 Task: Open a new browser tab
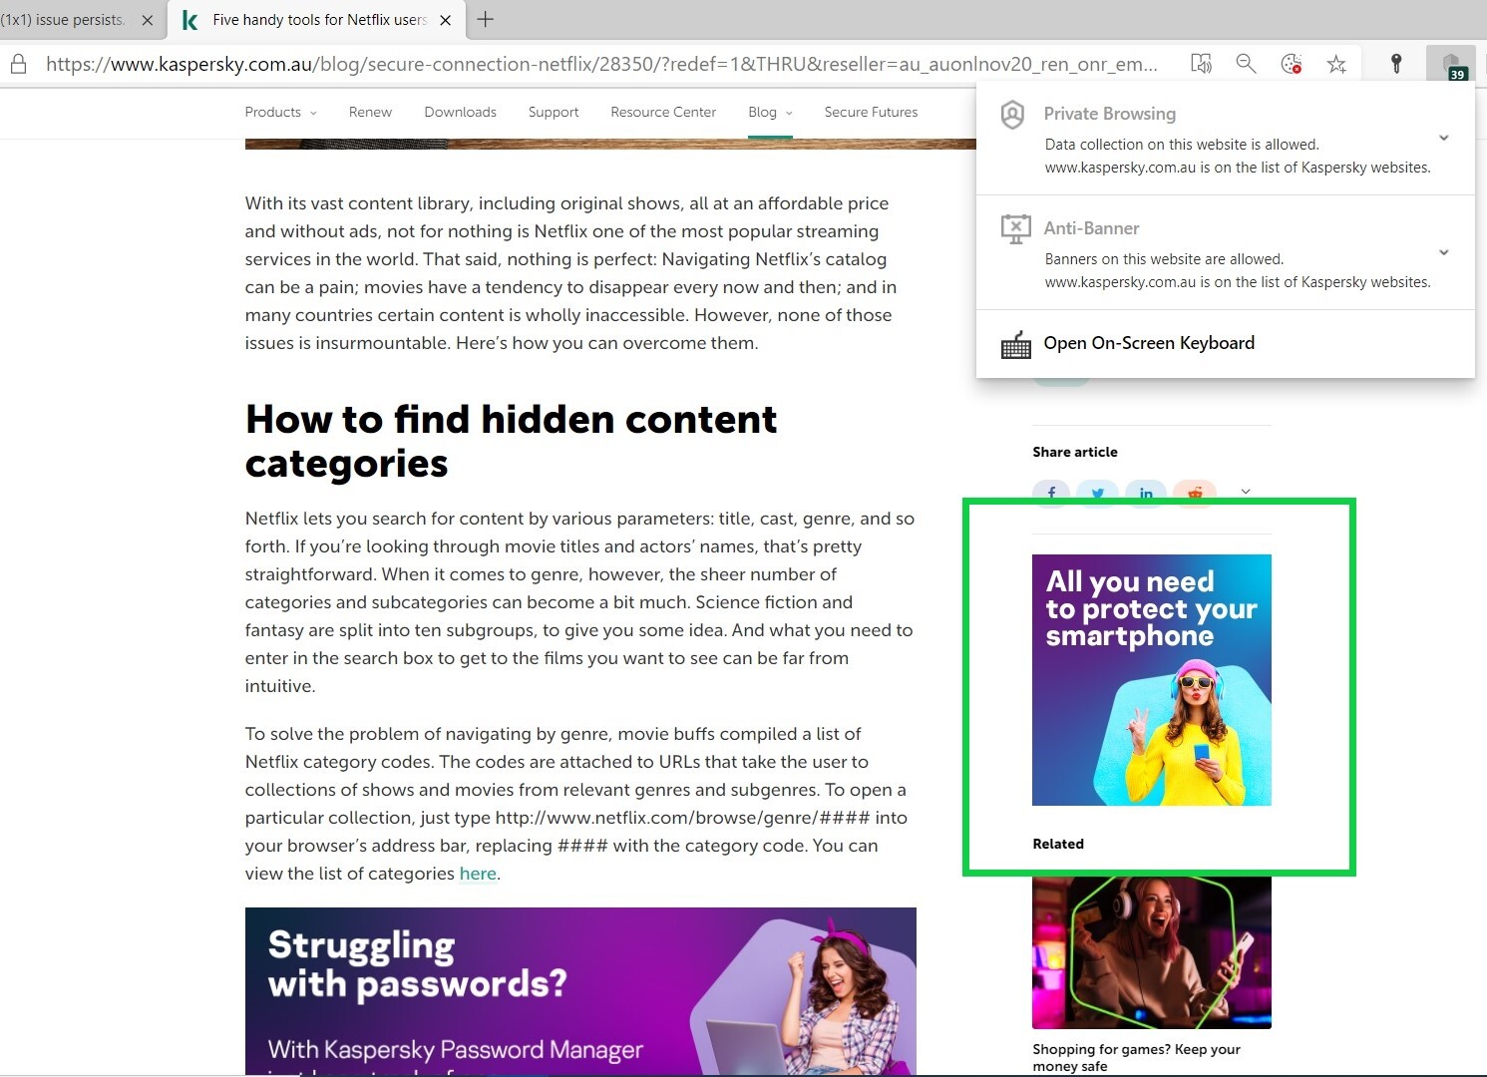(x=485, y=19)
